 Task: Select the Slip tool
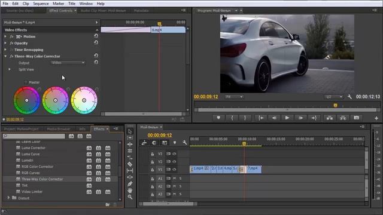130,171
